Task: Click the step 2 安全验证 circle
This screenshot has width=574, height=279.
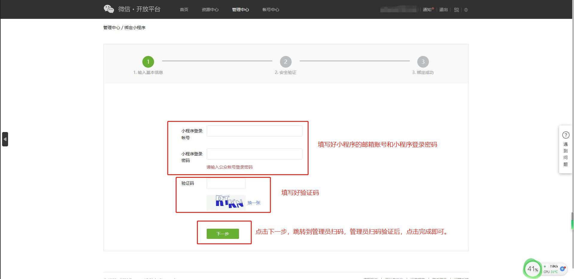Action: pos(286,62)
